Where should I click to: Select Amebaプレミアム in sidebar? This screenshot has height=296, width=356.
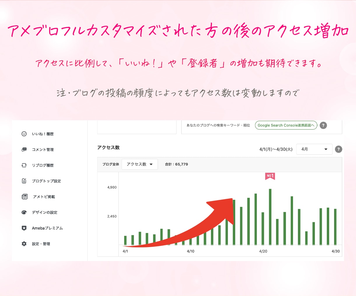pos(47,228)
